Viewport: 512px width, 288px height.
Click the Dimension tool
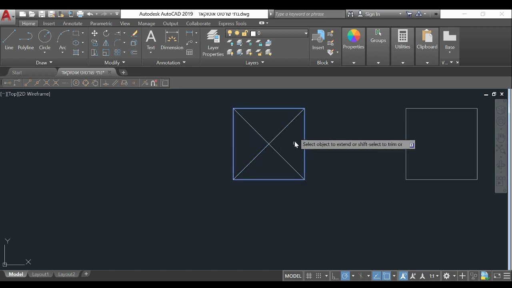tap(172, 40)
